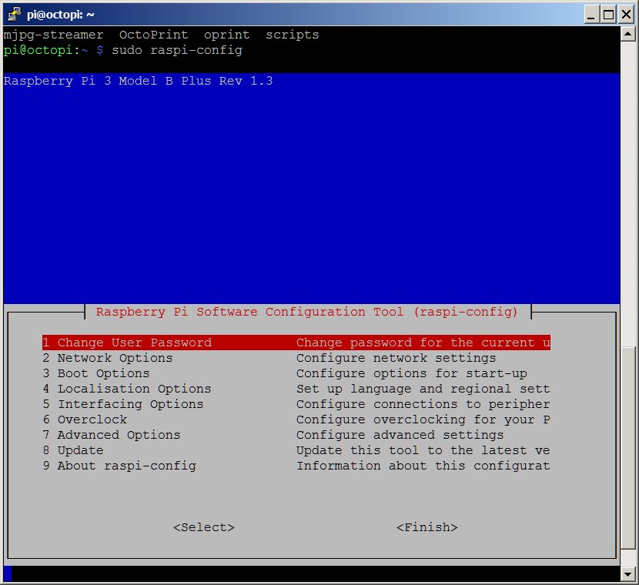Close the pi@octopi terminal window

coord(626,15)
